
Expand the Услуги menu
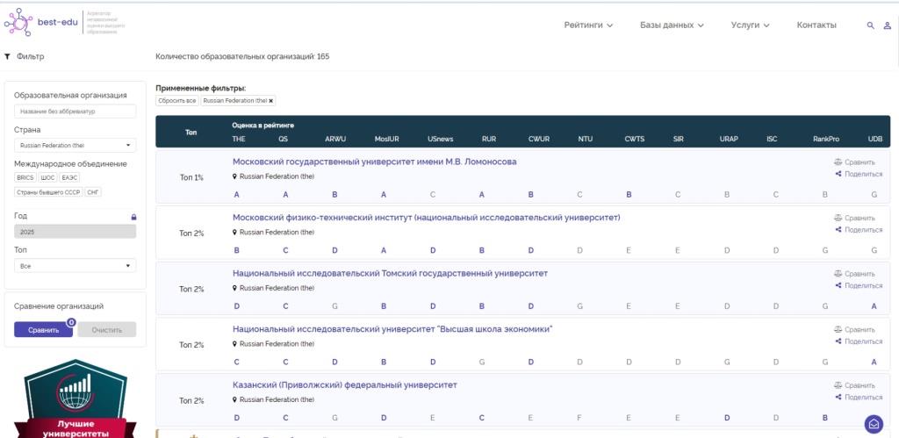[750, 25]
